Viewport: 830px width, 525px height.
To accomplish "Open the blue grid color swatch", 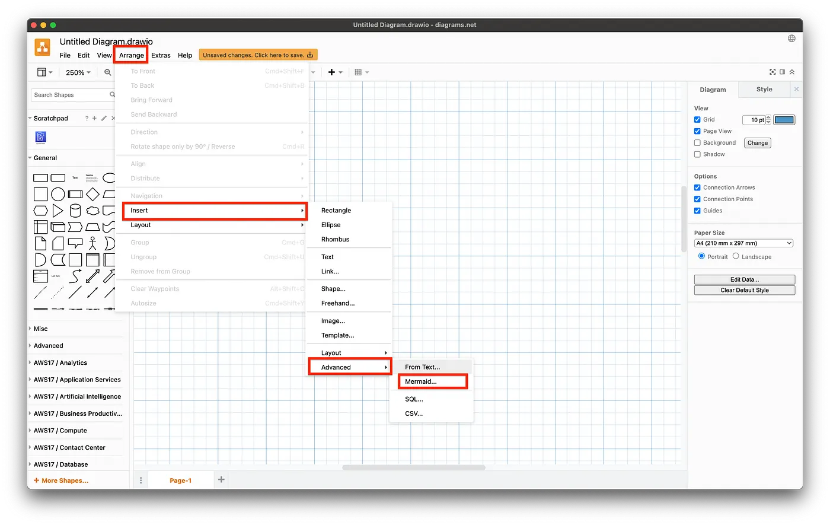I will point(784,120).
